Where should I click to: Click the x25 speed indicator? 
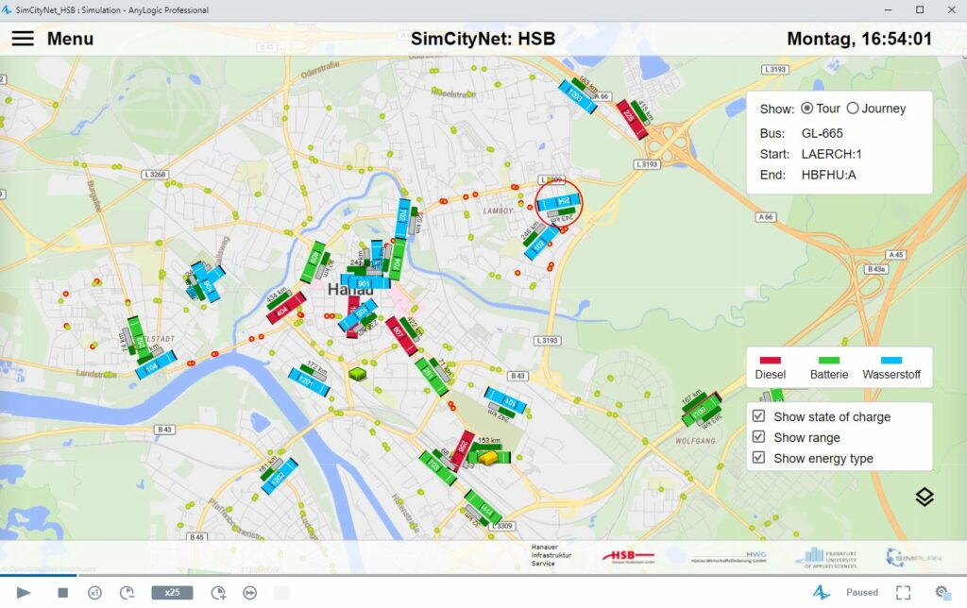point(172,592)
